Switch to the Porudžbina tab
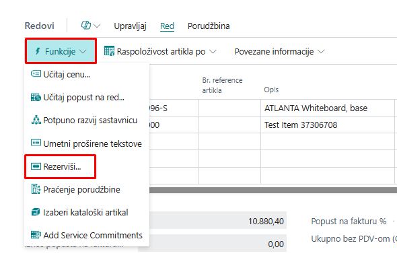 tap(209, 26)
